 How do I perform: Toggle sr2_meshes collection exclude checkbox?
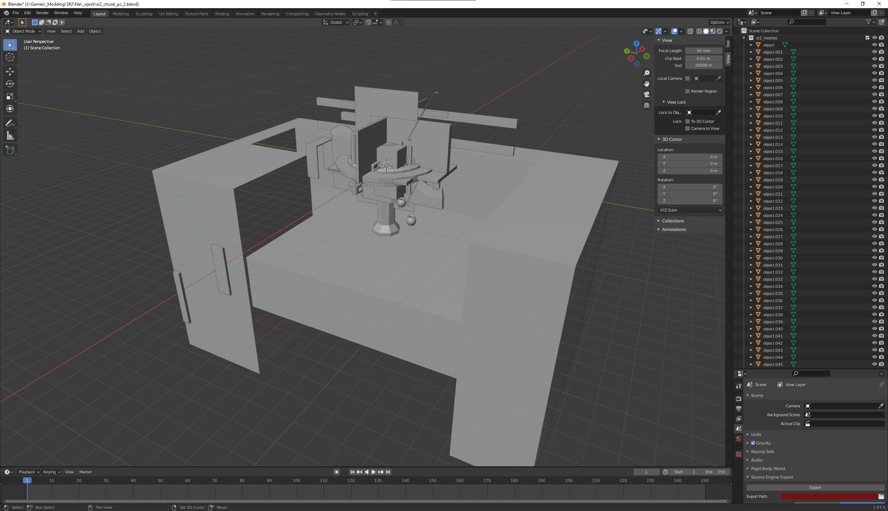pos(867,38)
